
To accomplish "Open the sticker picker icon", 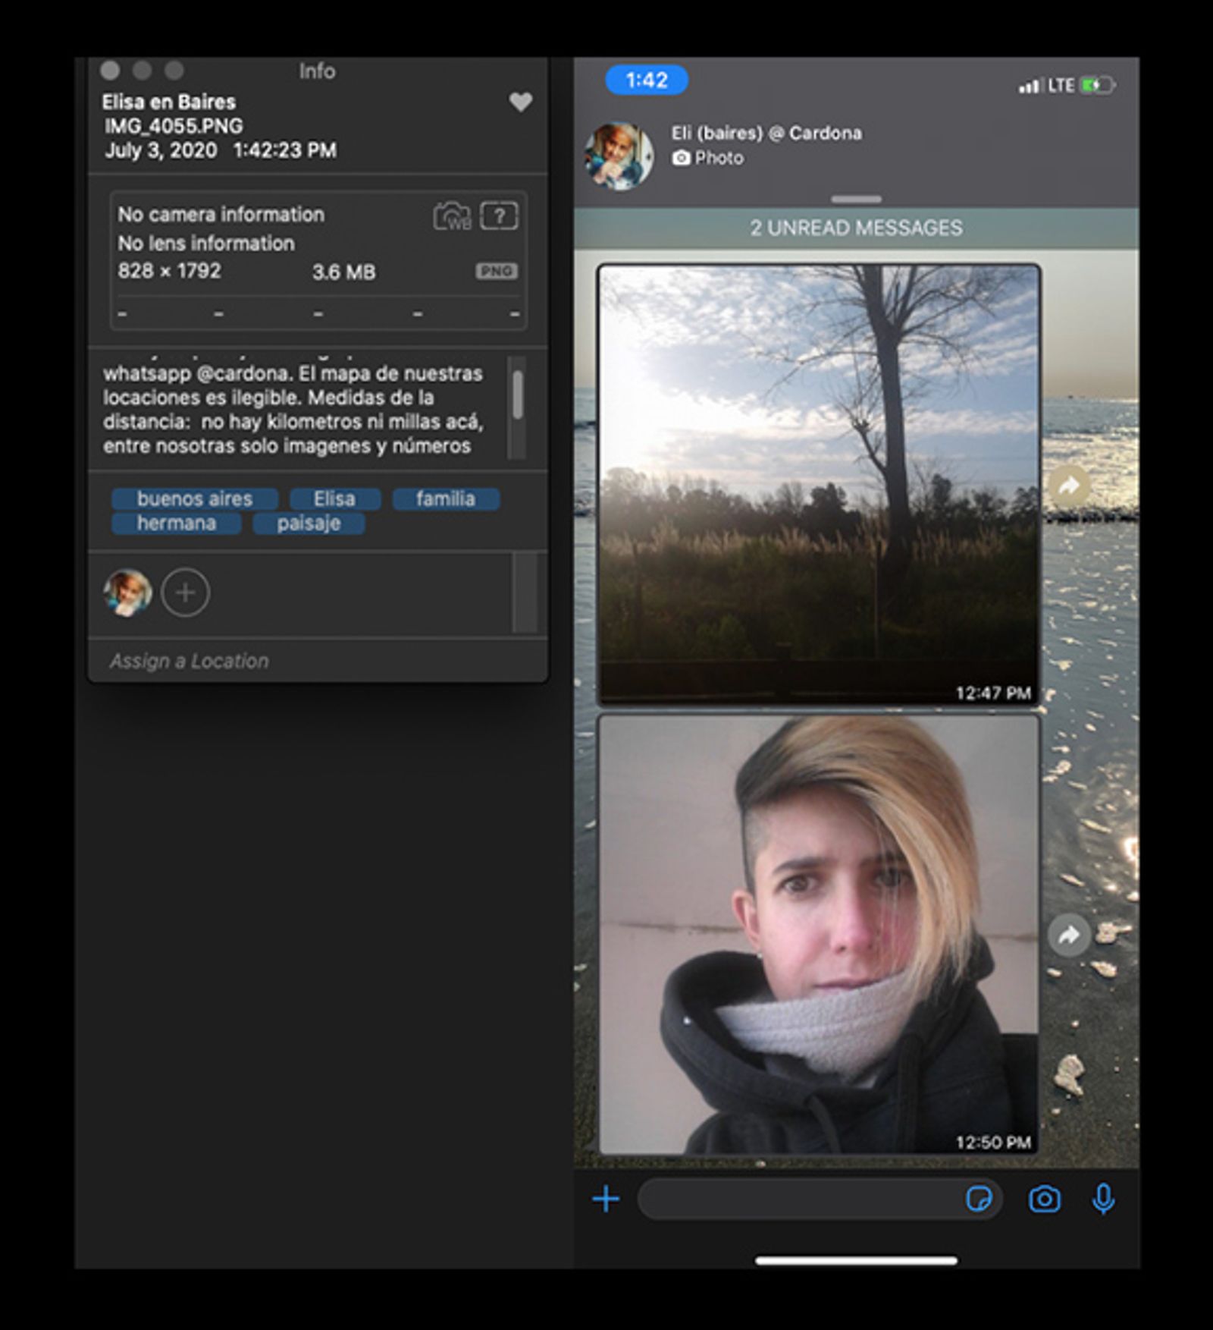I will (978, 1199).
